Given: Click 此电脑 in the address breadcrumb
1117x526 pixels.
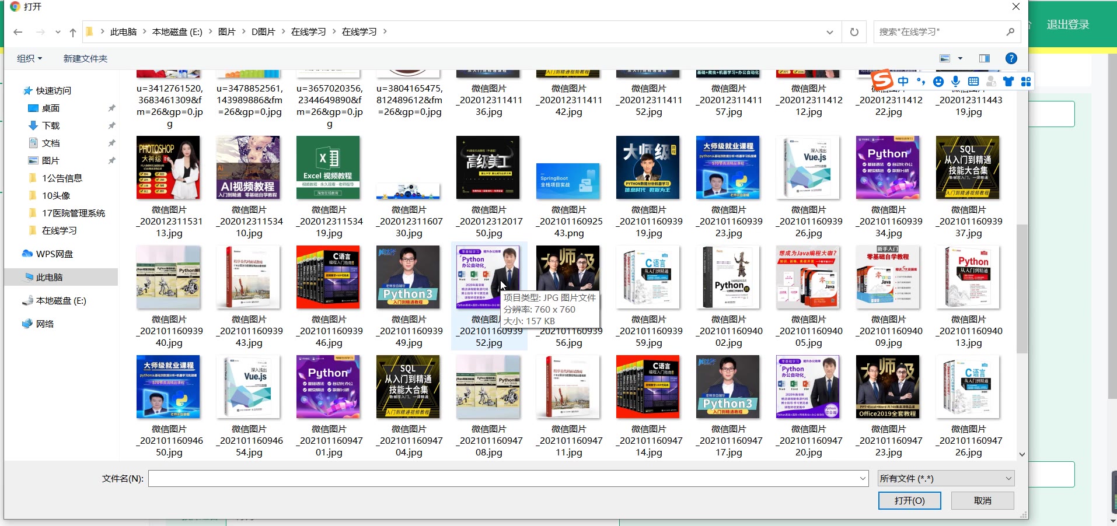Looking at the screenshot, I should [x=123, y=31].
